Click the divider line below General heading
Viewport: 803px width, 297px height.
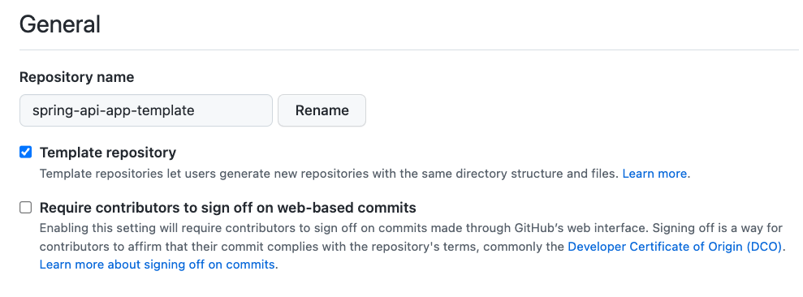point(409,49)
